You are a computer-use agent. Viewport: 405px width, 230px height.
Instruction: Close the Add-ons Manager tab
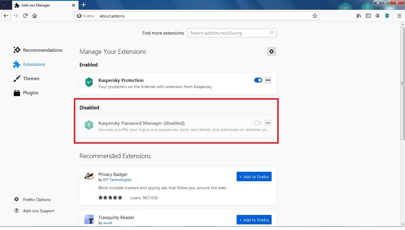(74, 5)
